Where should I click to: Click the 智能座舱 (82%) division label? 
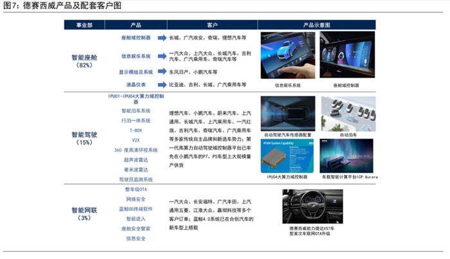tap(84, 61)
